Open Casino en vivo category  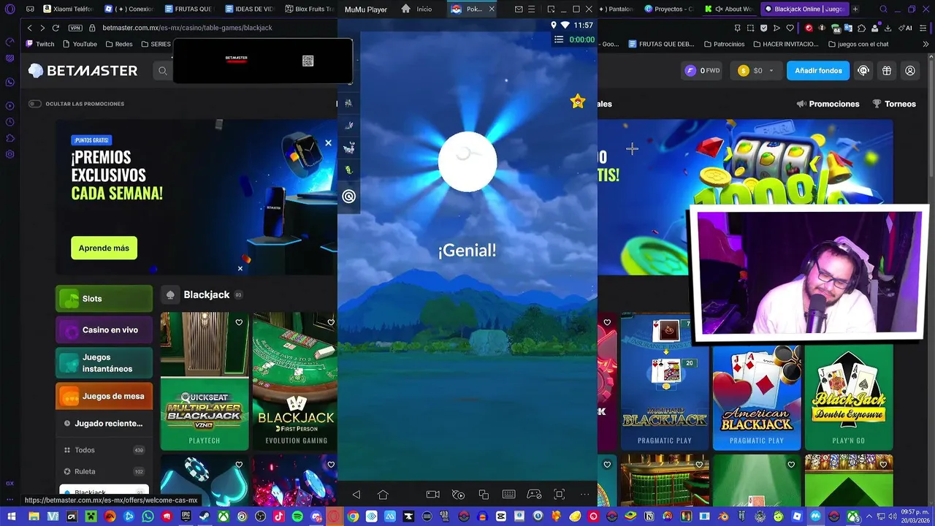click(104, 329)
